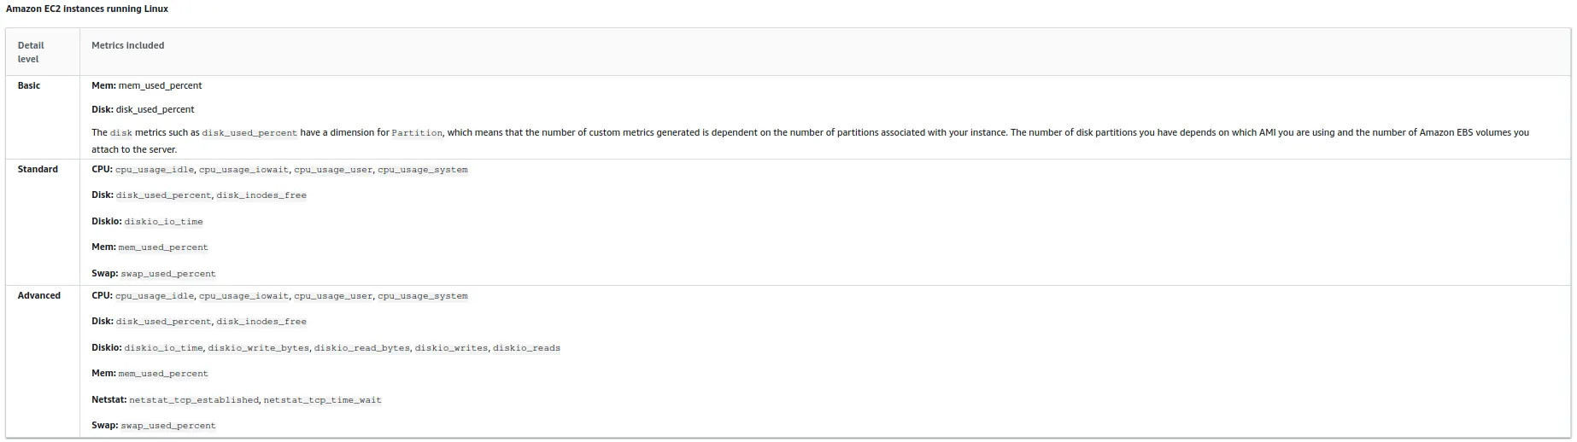Click the "Partition" code term in Basic note

(x=417, y=133)
